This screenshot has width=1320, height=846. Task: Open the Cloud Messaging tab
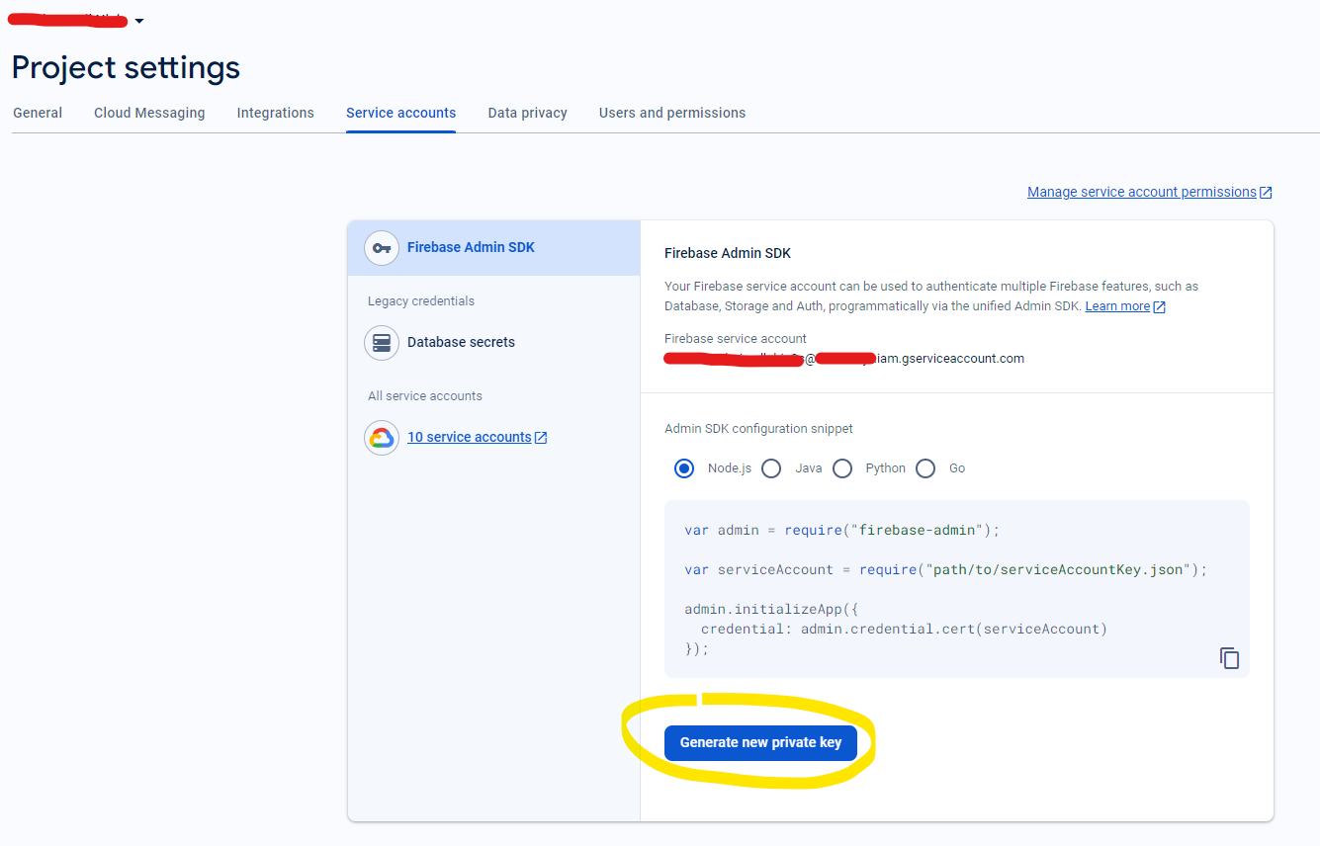click(149, 113)
